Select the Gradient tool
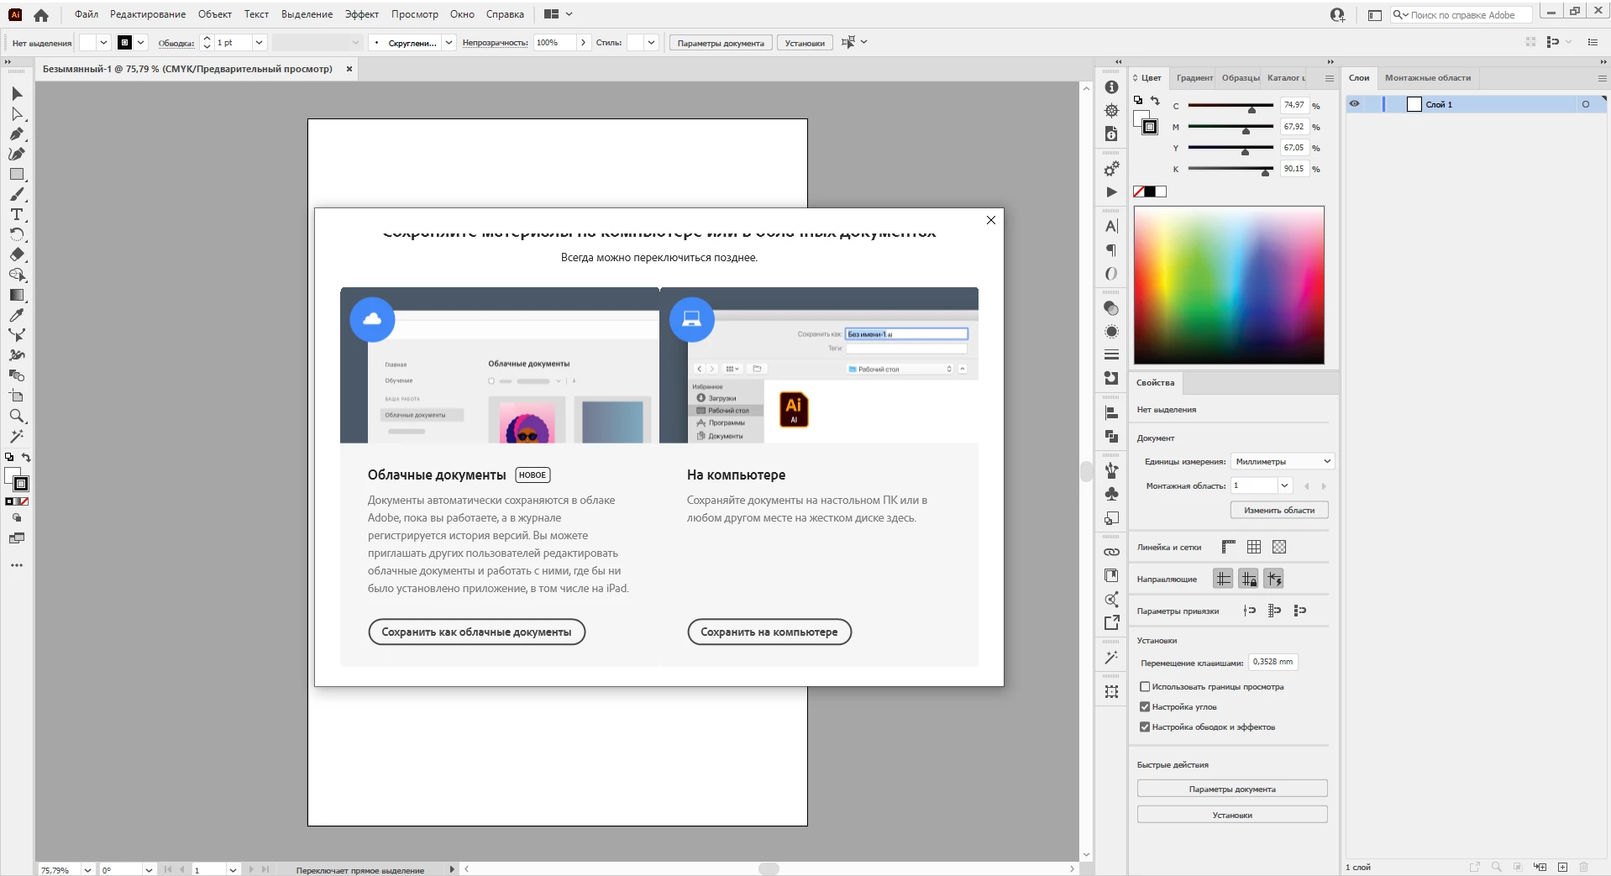 17,295
